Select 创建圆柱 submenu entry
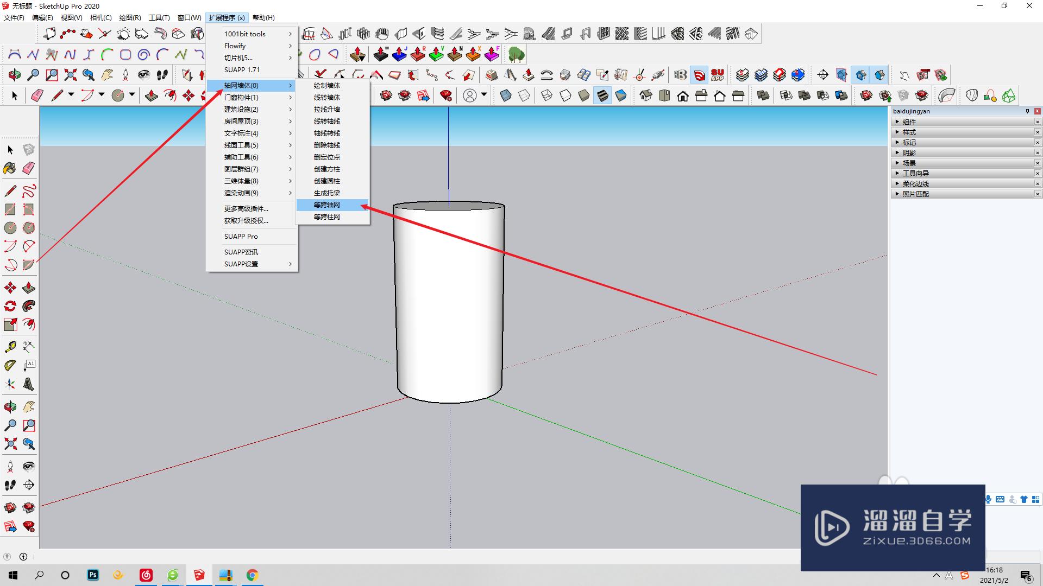Viewport: 1043px width, 586px height. coord(333,181)
